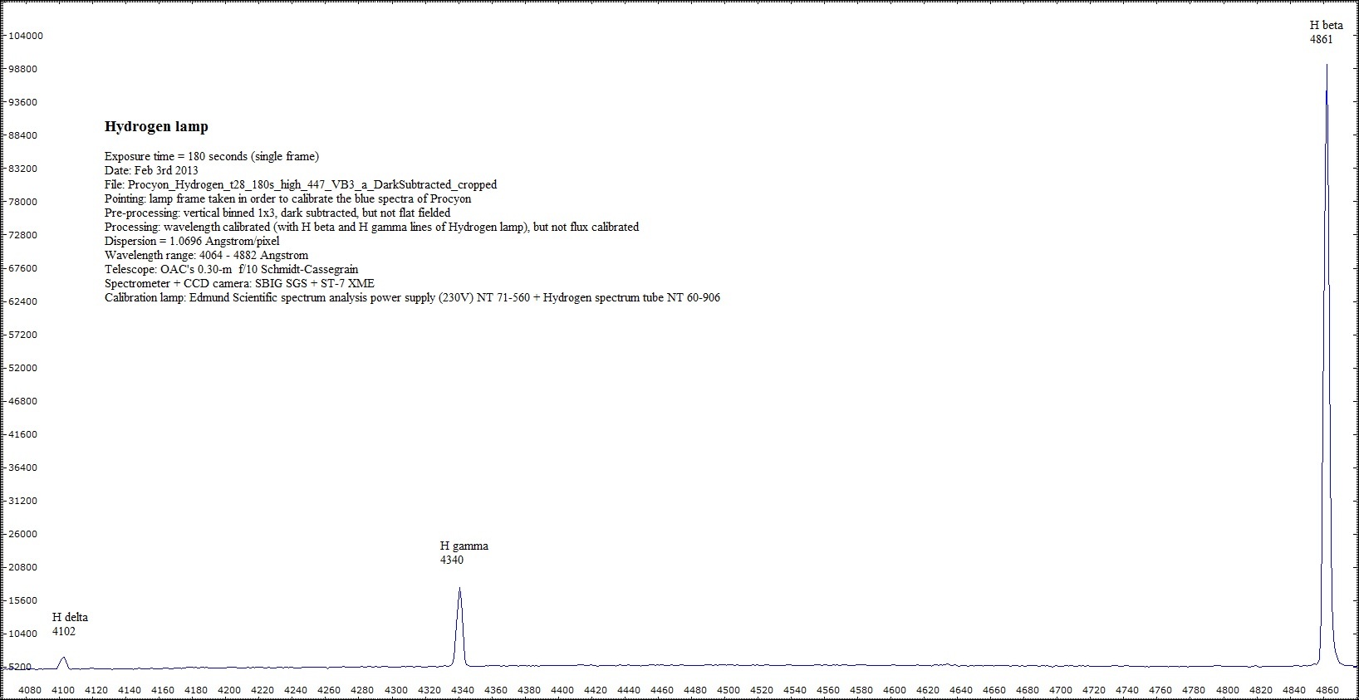
Task: Click the x-axis tick label 4100
Action: click(63, 690)
